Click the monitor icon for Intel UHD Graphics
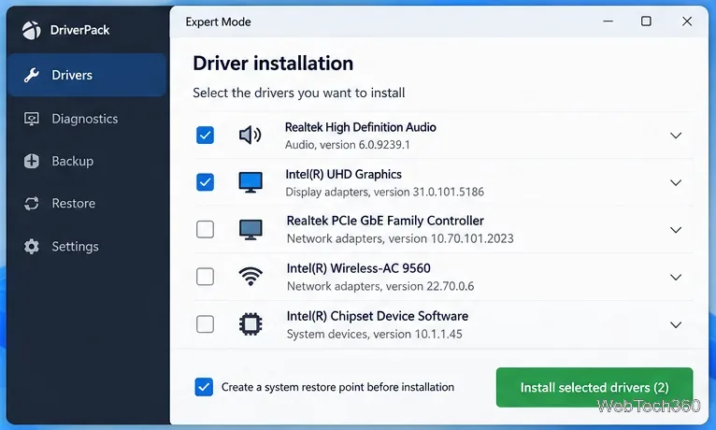The height and width of the screenshot is (430, 716). click(251, 182)
